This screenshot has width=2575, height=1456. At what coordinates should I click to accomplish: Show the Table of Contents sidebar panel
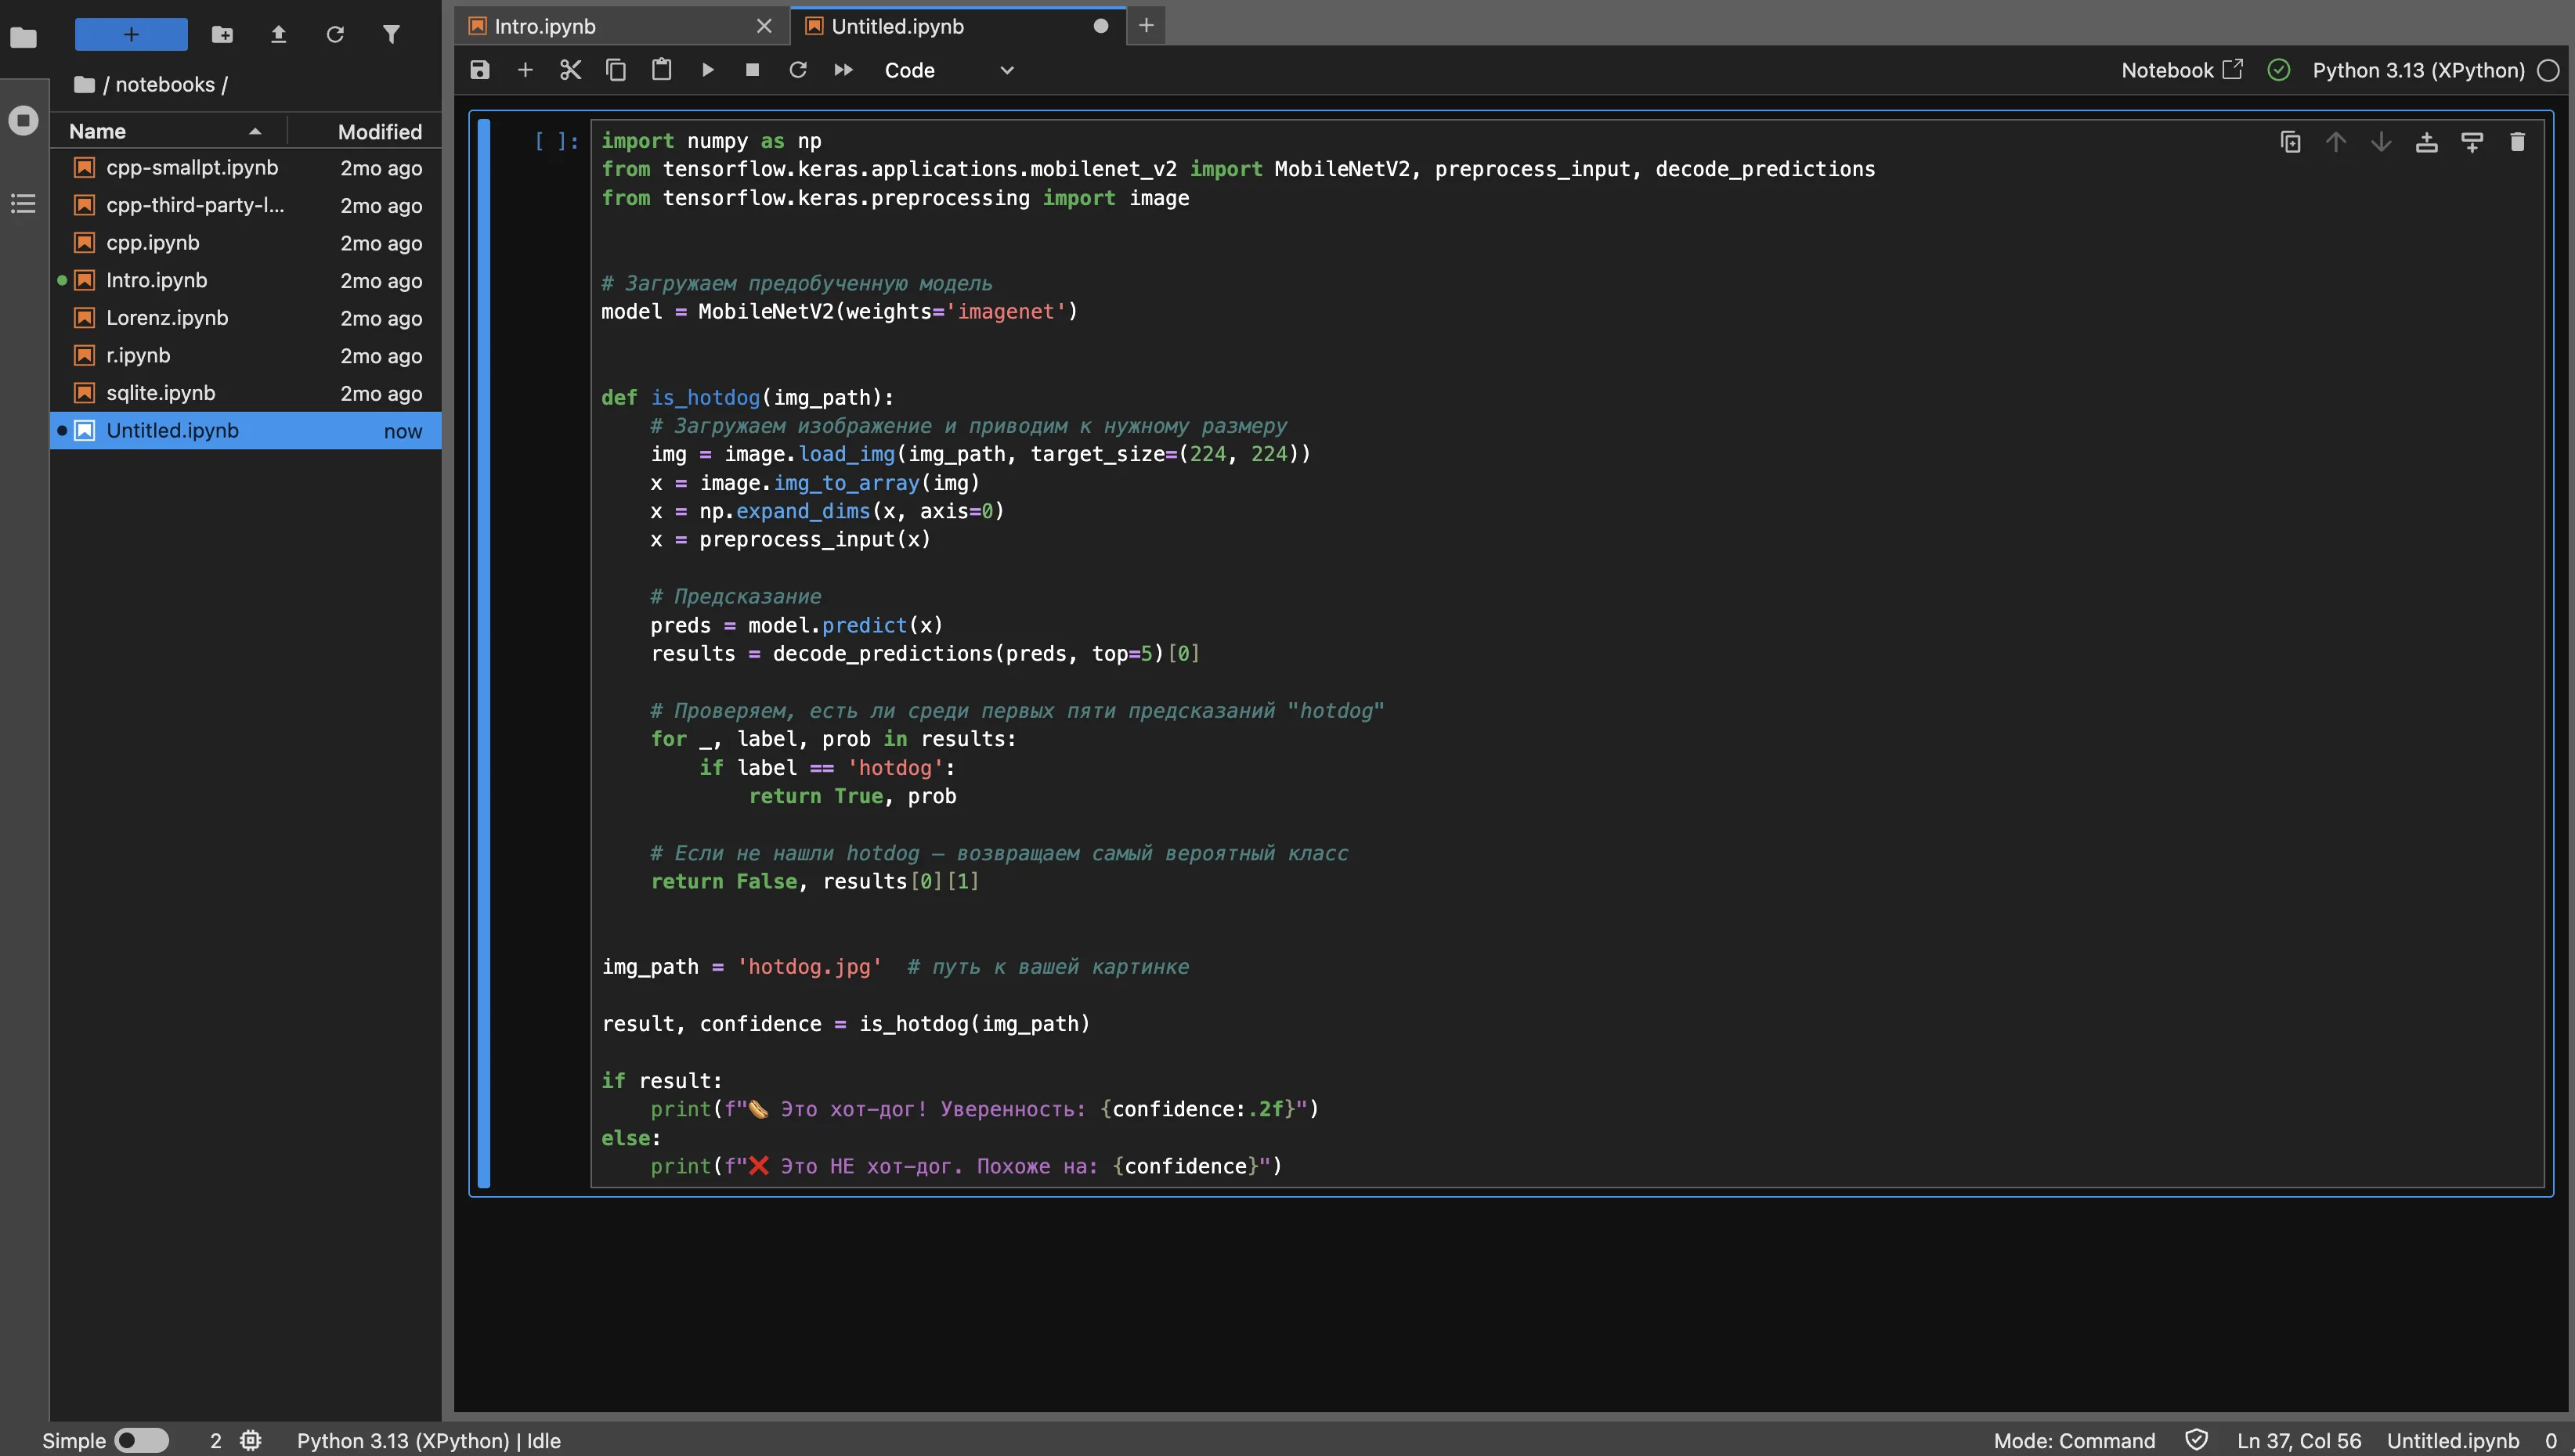coord(23,204)
